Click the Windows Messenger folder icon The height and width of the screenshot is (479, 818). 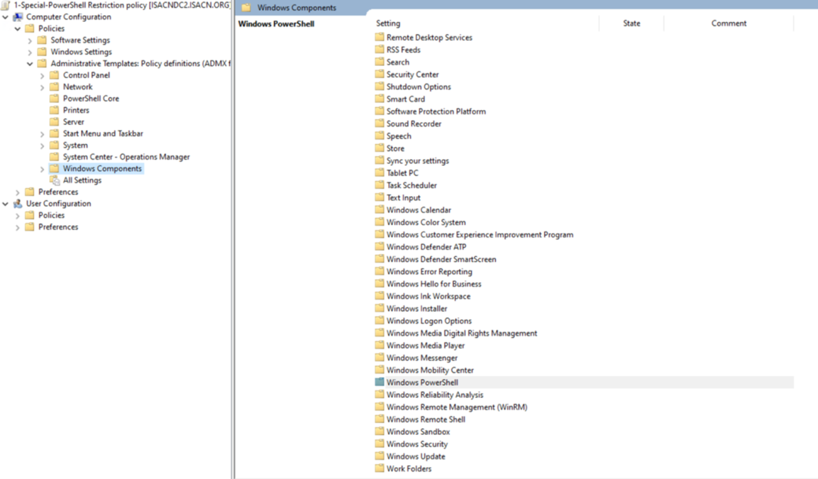click(379, 358)
